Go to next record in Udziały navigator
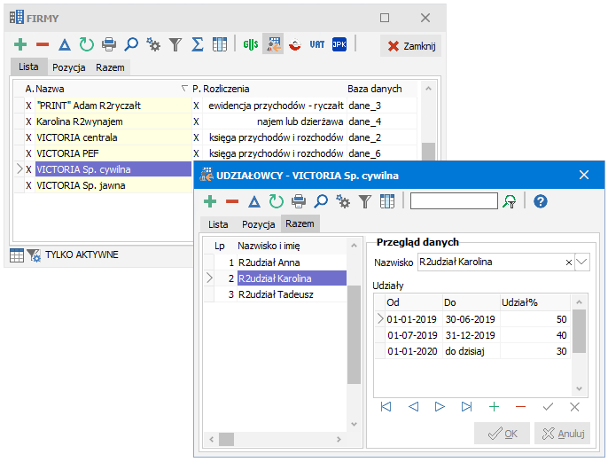 [440, 406]
